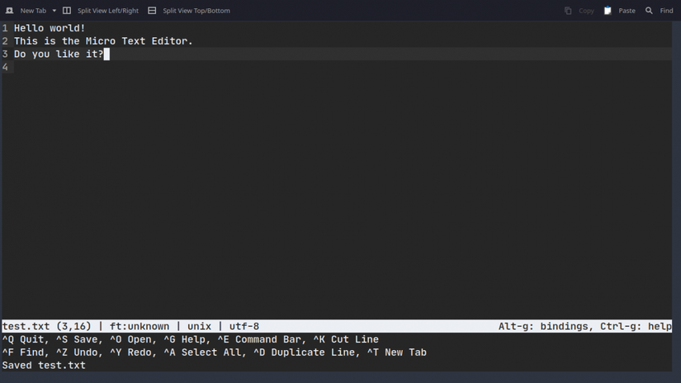
Task: Click the '^K Cut Line' hint
Action: [x=346, y=339]
